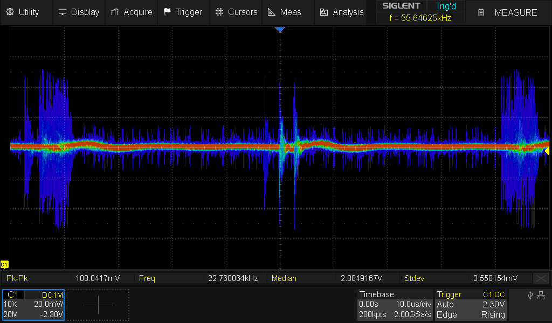
Task: Open the Cursors menu
Action: [236, 12]
